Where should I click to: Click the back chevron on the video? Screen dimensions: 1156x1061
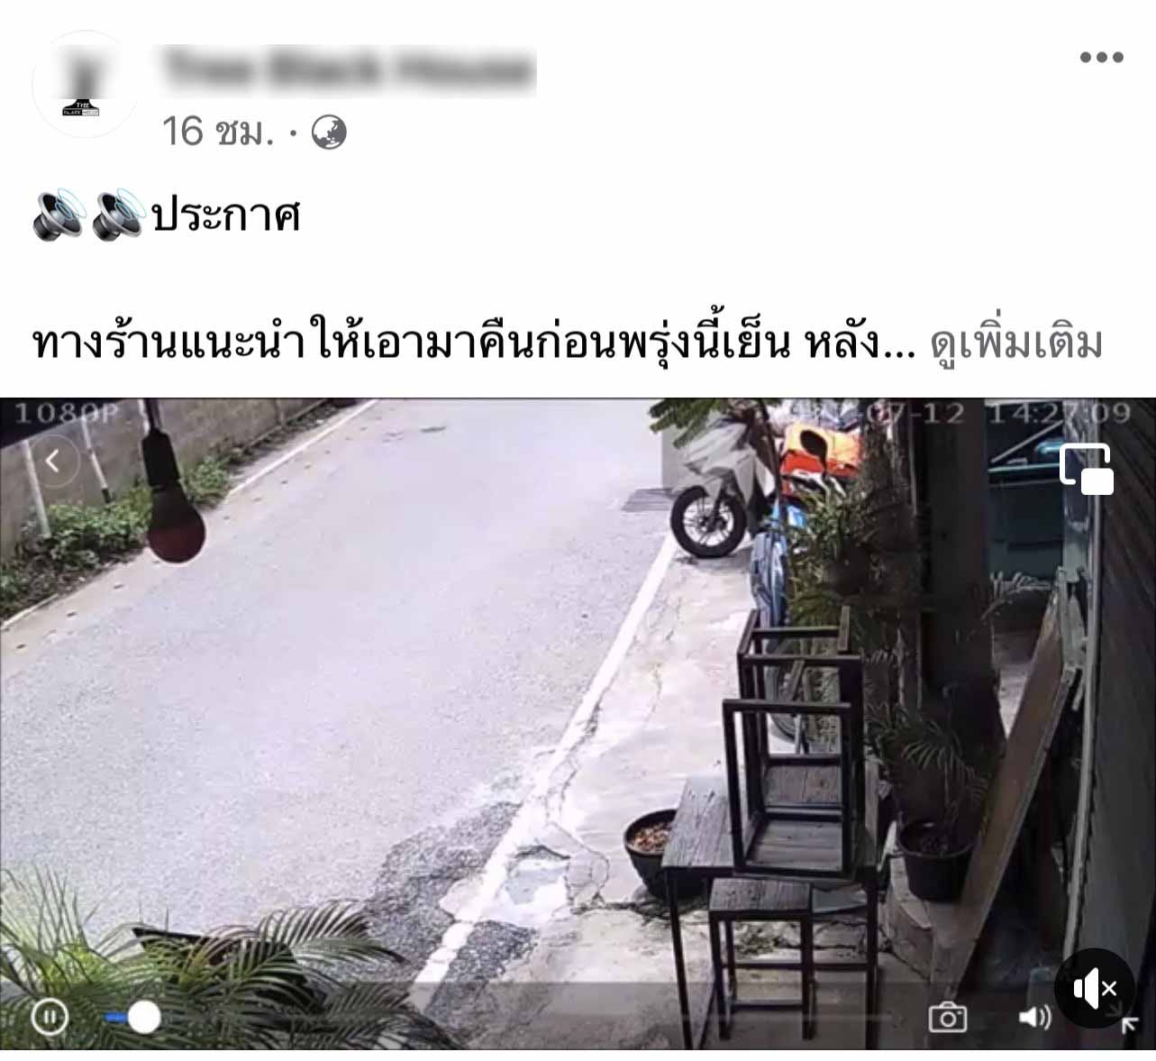(x=53, y=462)
